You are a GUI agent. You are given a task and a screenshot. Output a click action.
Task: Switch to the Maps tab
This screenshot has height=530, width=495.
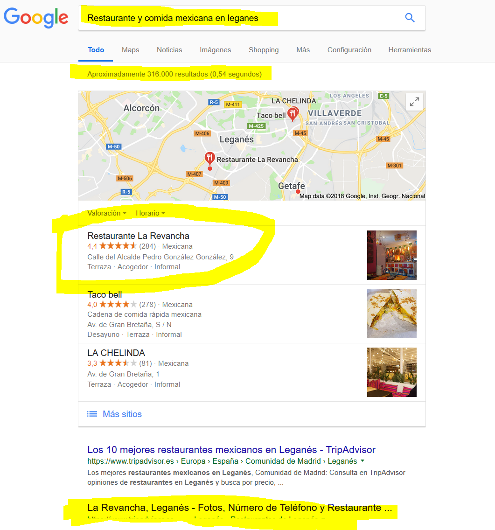tap(131, 50)
